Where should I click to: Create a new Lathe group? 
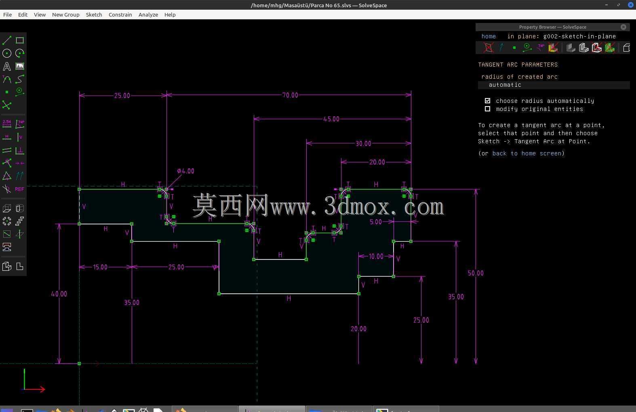coord(19,208)
